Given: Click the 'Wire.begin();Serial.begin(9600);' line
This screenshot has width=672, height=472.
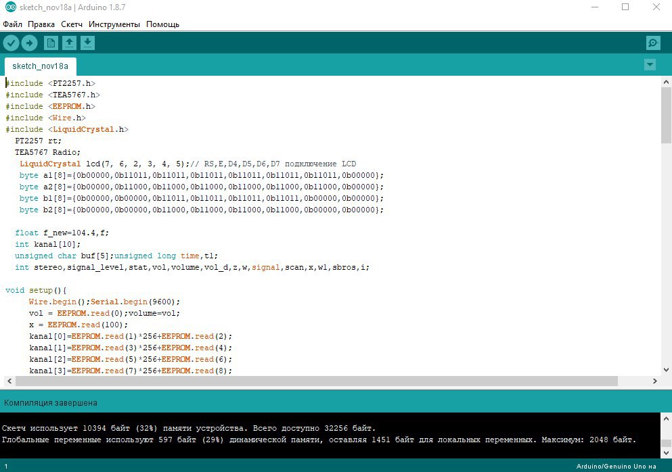Looking at the screenshot, I should point(105,302).
